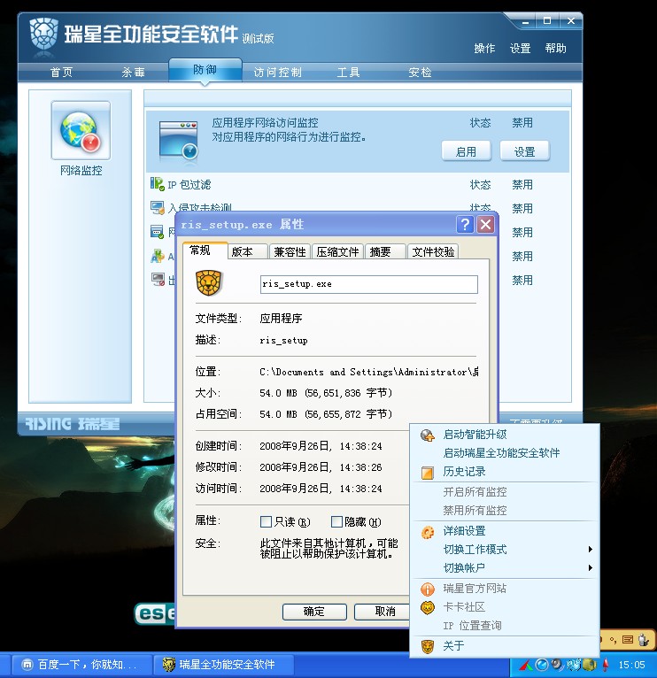Expand the 切换帐户 submenu arrow

tap(591, 568)
